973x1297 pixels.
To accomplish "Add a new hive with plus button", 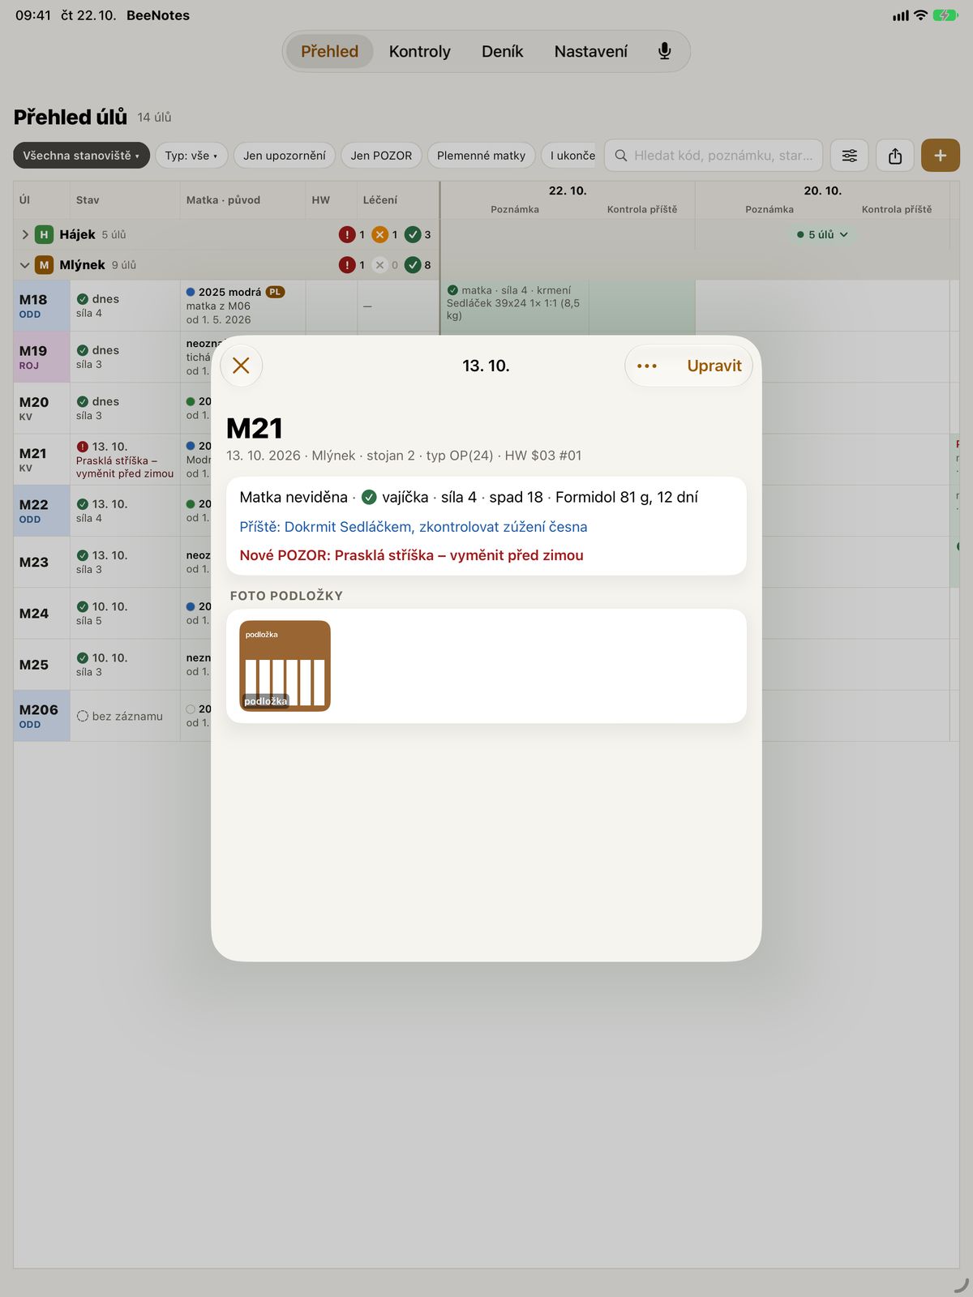I will pyautogui.click(x=941, y=156).
